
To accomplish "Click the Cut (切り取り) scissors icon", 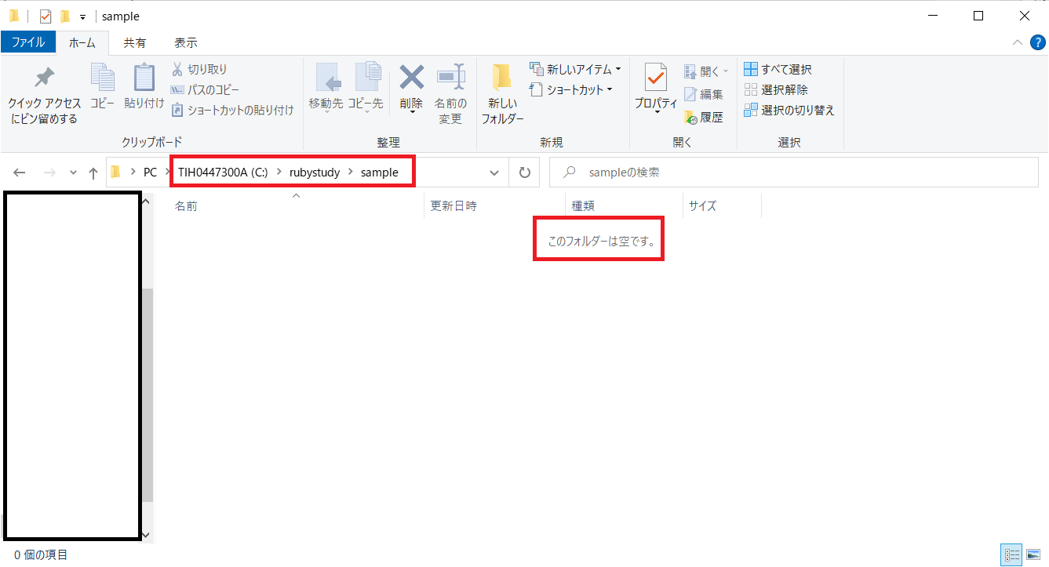I will point(177,70).
